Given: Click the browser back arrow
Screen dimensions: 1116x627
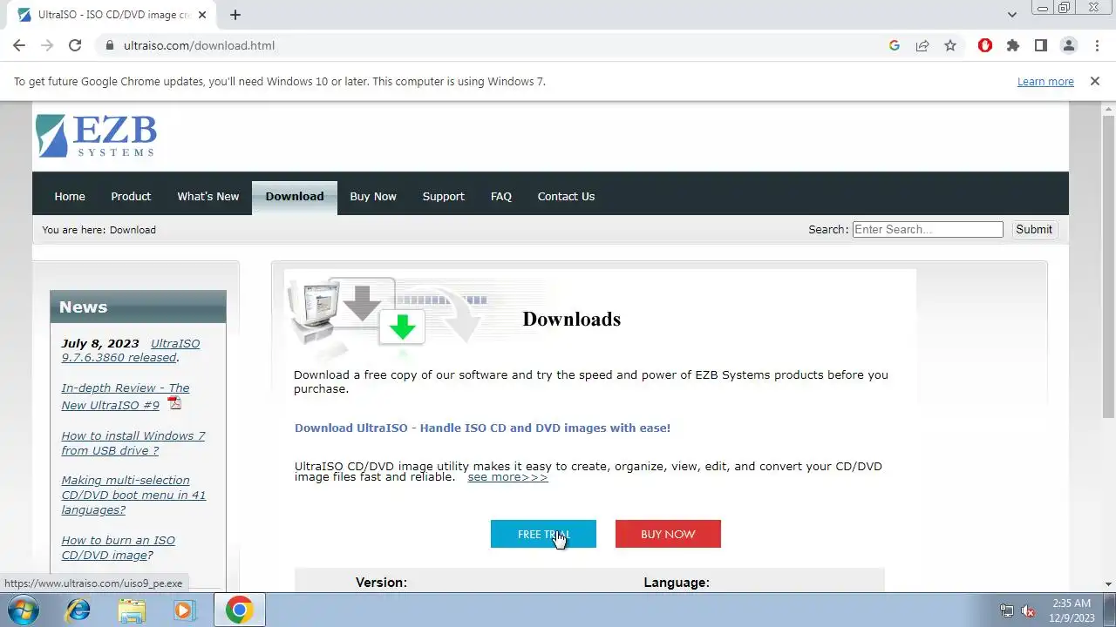Looking at the screenshot, I should coord(19,45).
